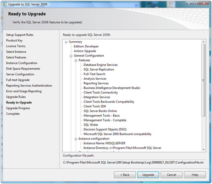Viewport: 212px width, 184px height.
Task: Collapse the General Configuration node
Action: click(71, 56)
